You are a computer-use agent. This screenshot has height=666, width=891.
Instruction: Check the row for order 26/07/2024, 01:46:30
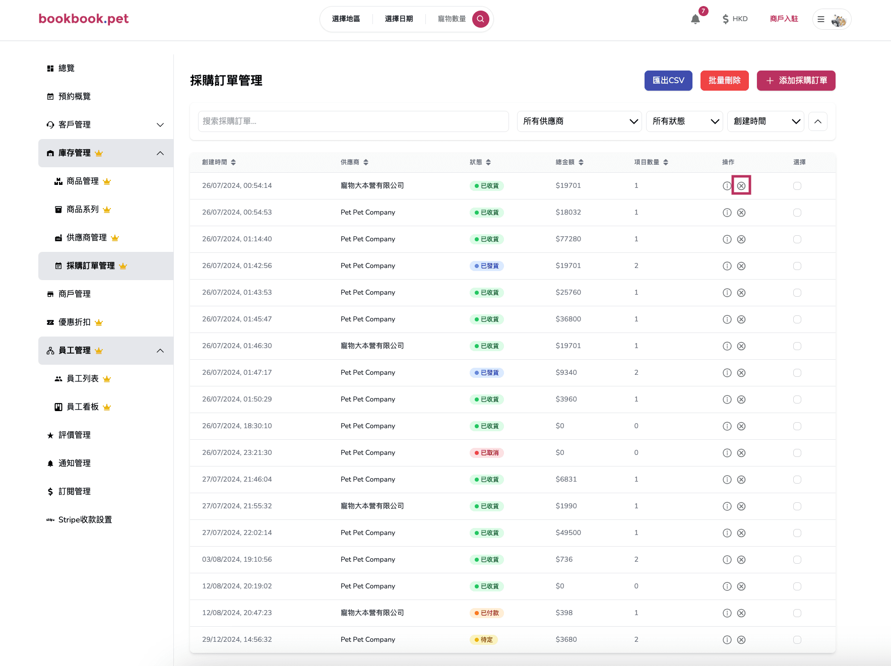(x=797, y=346)
